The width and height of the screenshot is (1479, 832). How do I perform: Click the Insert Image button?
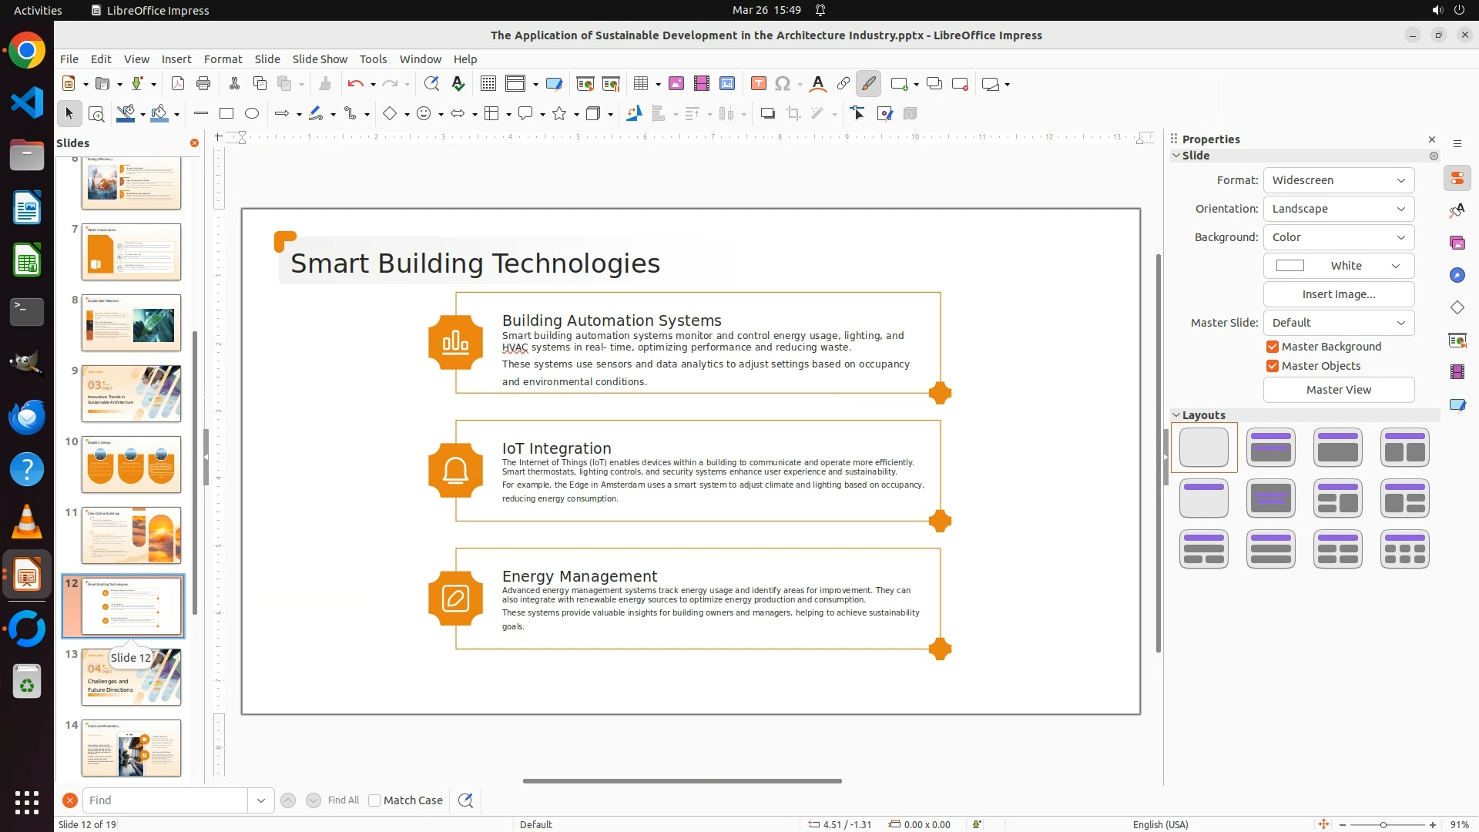pyautogui.click(x=1338, y=294)
